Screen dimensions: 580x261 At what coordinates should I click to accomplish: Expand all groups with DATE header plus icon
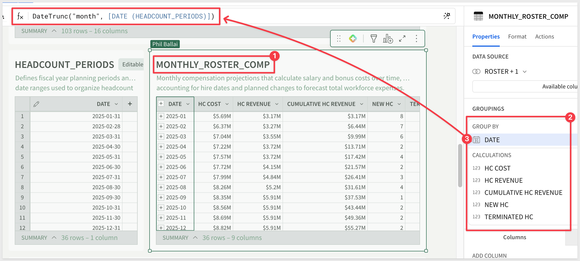(161, 104)
